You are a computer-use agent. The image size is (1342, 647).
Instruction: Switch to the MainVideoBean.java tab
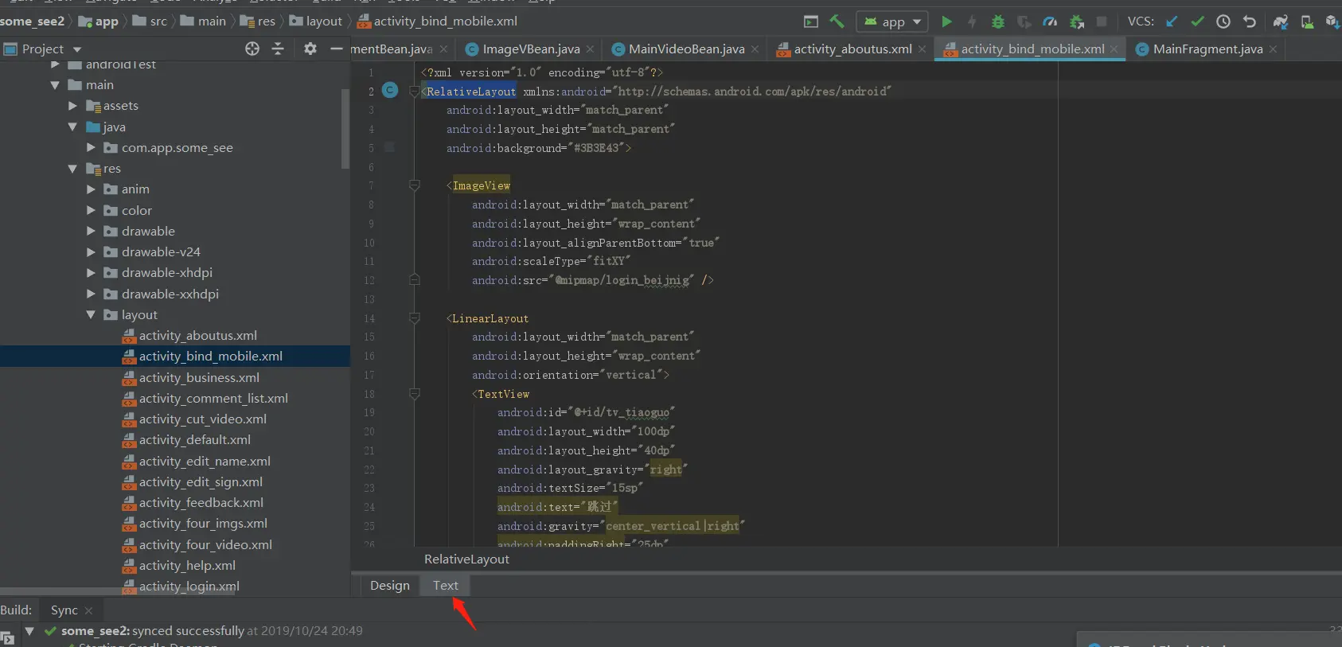[x=687, y=49]
